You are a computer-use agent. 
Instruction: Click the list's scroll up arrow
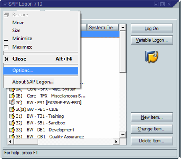(123, 28)
